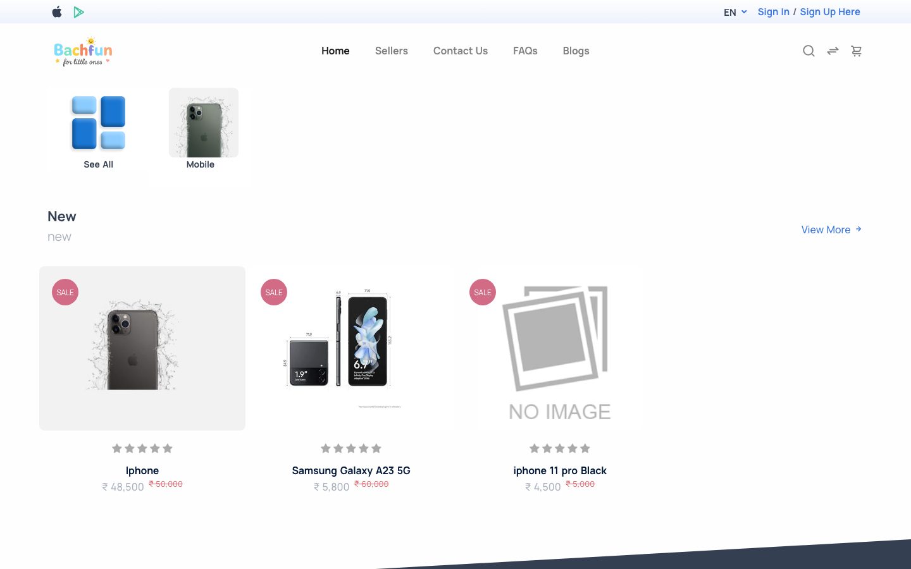
Task: Click the See All category label
Action: click(98, 164)
